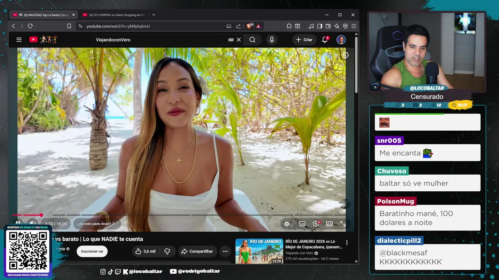Image resolution: width=499 pixels, height=280 pixels.
Task: Open site settings icon left of the URL
Action: (80, 26)
